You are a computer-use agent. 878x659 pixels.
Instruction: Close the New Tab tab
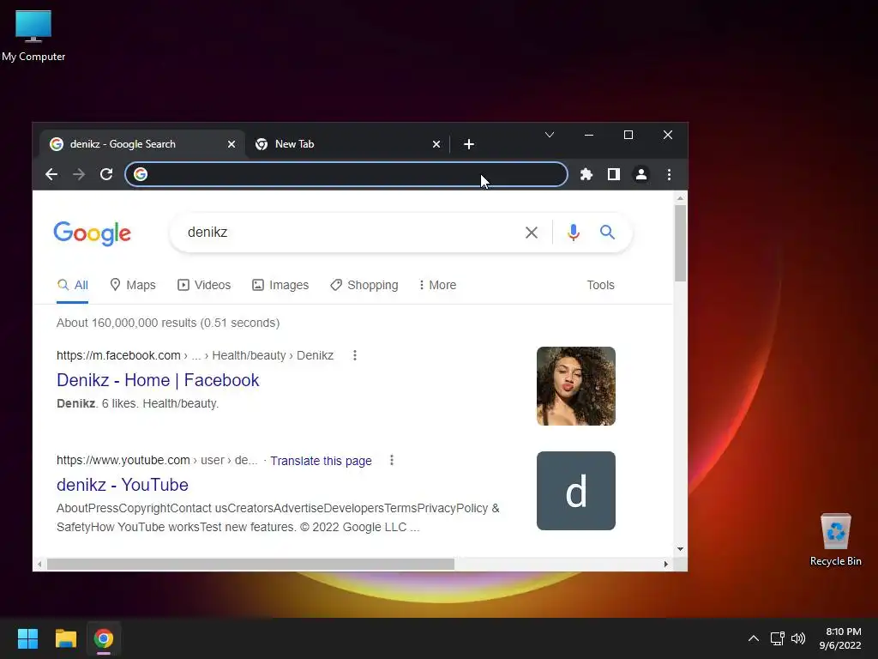click(436, 144)
